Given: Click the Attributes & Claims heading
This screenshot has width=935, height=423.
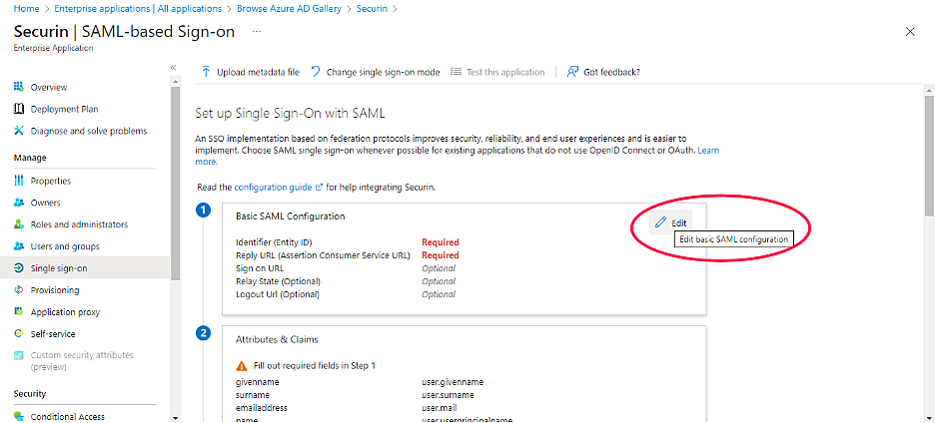Looking at the screenshot, I should pos(277,339).
